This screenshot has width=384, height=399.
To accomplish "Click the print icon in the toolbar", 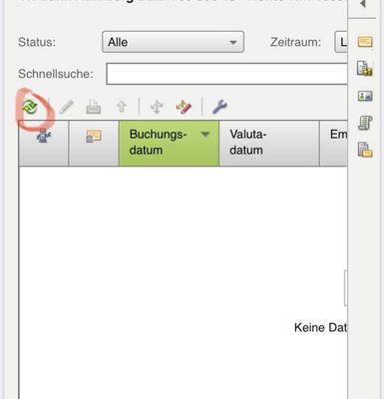I will point(94,108).
